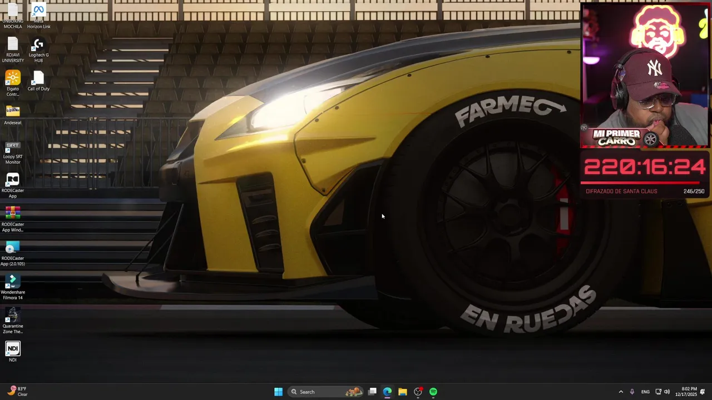Open the Andeseat folder
This screenshot has height=400, width=712.
pos(13,115)
